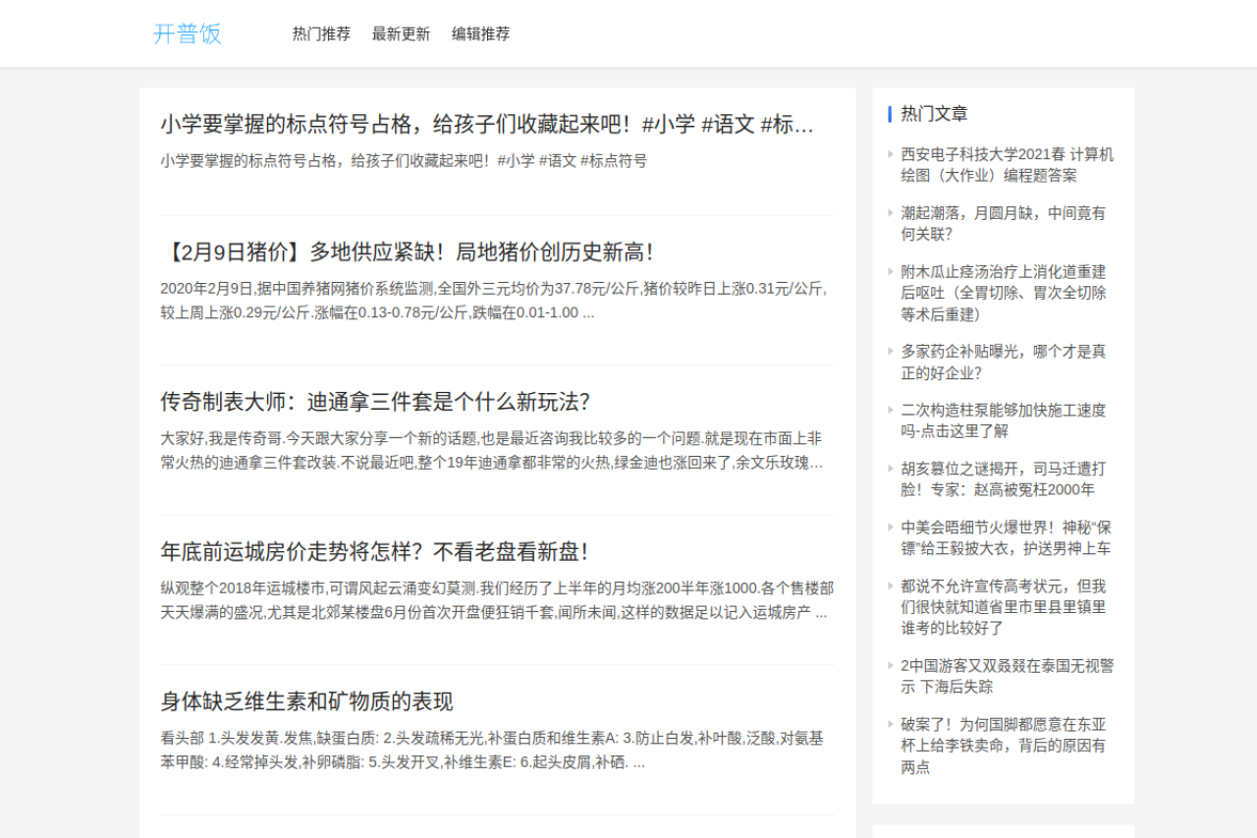Open article about 小学要掌握的标点符号占格
This screenshot has height=838, width=1257.
pyautogui.click(x=486, y=125)
